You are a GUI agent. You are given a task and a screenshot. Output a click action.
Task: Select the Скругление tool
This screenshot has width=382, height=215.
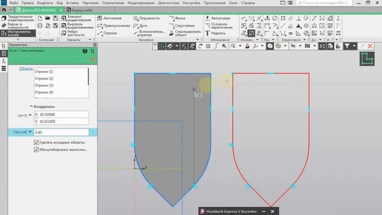click(x=181, y=26)
